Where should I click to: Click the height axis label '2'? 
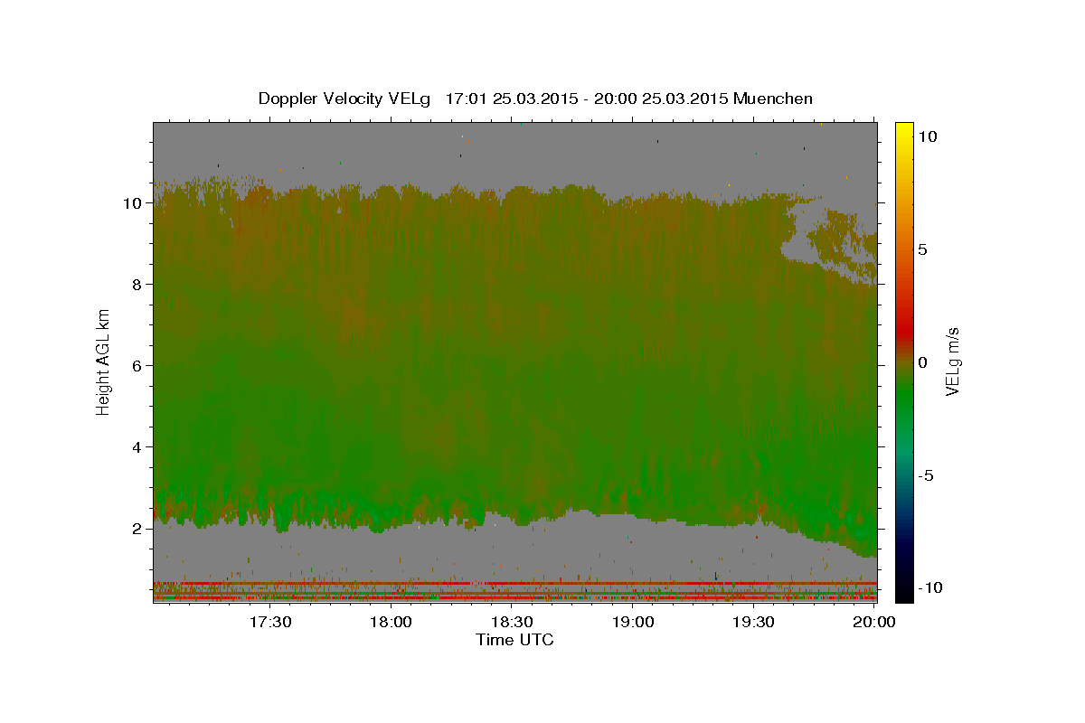click(139, 529)
